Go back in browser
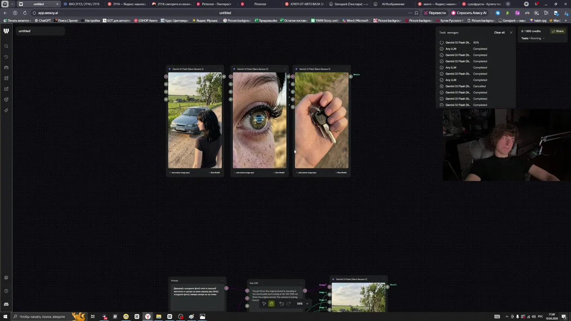Image resolution: width=571 pixels, height=321 pixels. (5, 13)
